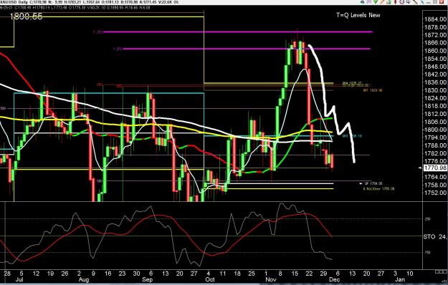Select the dark diagonal line tool icon
The image size is (448, 285).
click(x=415, y=2)
